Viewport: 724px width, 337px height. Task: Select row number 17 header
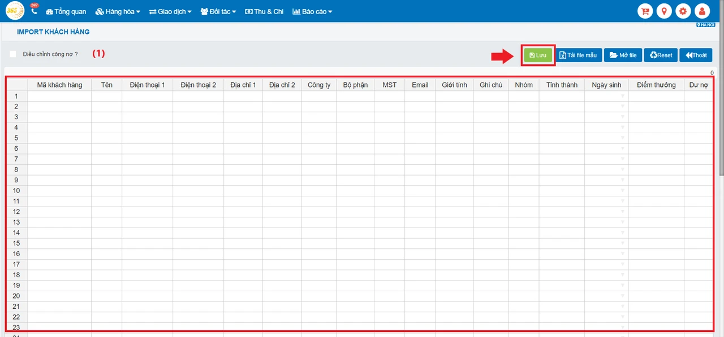(x=16, y=265)
